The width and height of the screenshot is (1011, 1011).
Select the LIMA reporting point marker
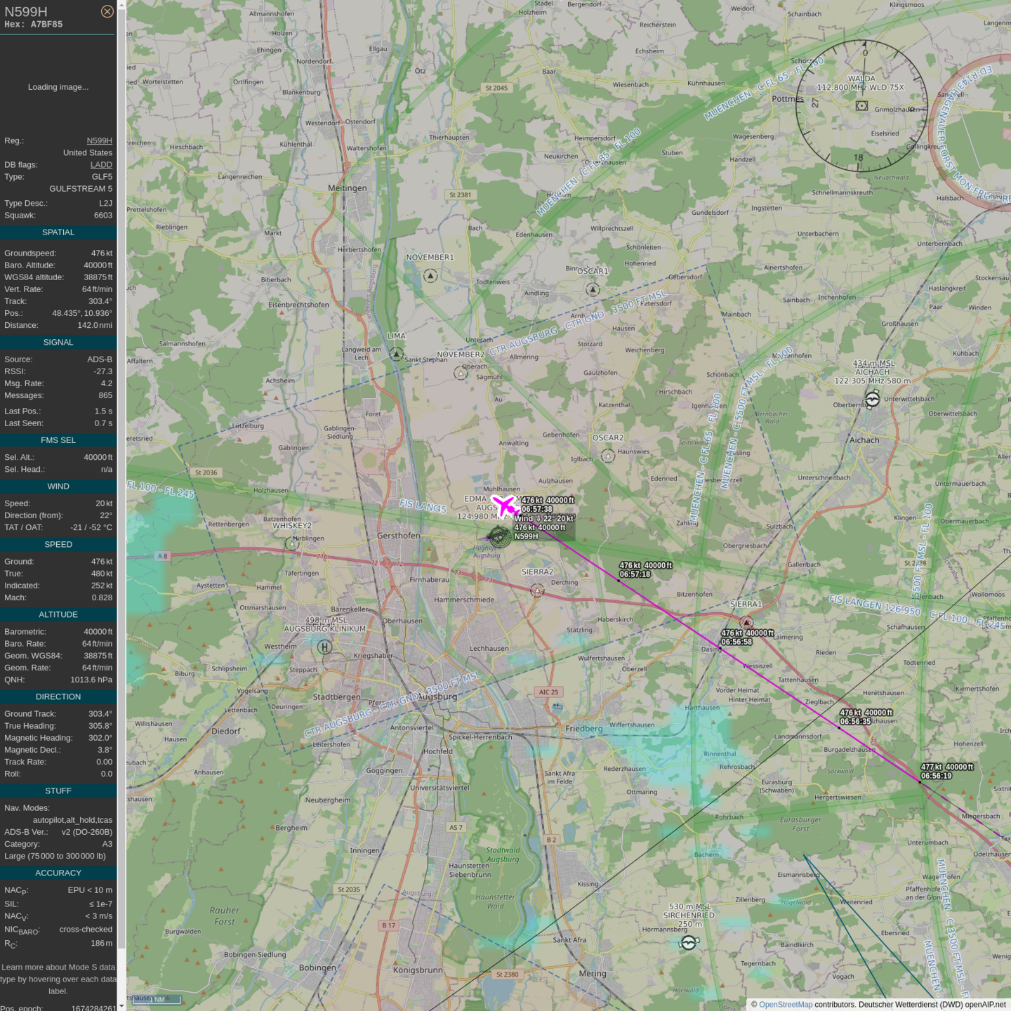click(397, 354)
